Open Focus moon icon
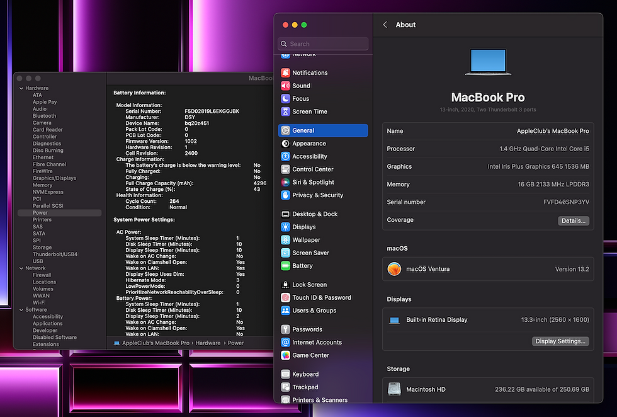 [x=285, y=98]
